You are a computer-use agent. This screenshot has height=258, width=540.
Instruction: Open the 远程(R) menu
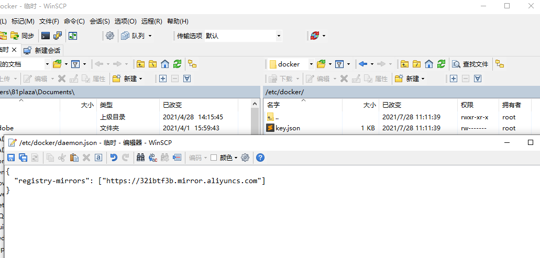(x=151, y=21)
